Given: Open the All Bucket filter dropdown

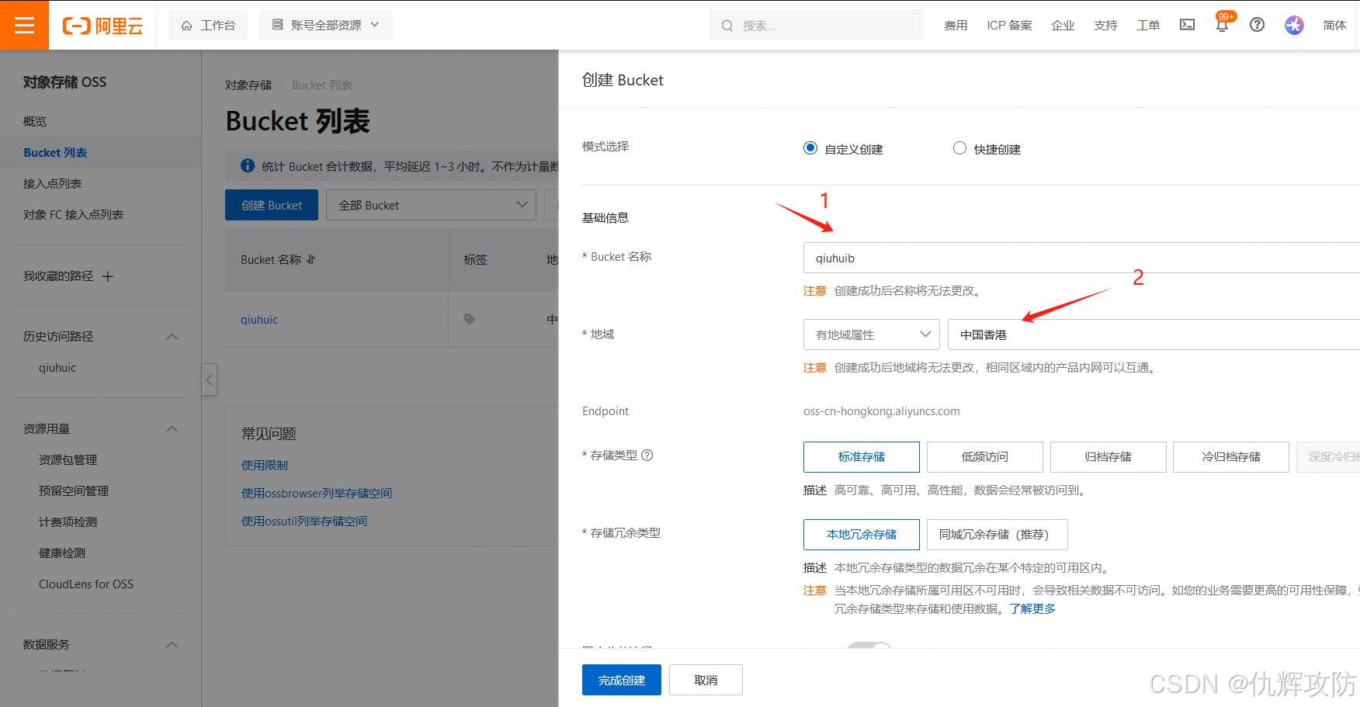Looking at the screenshot, I should tap(431, 205).
